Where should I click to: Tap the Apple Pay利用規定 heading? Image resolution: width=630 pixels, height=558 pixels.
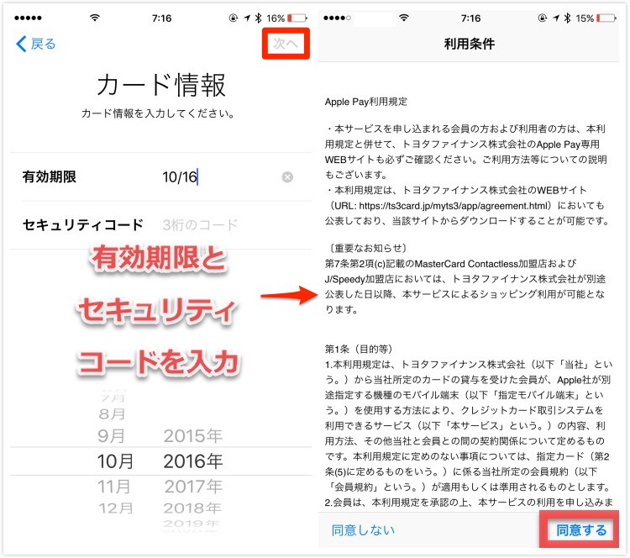[366, 102]
